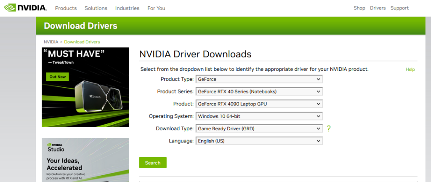
Task: Open the NVIDIA Studio ad banner
Action: (x=85, y=160)
